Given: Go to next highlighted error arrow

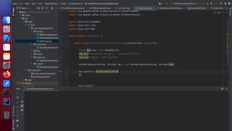Looking at the screenshot, I should [x=227, y=13].
